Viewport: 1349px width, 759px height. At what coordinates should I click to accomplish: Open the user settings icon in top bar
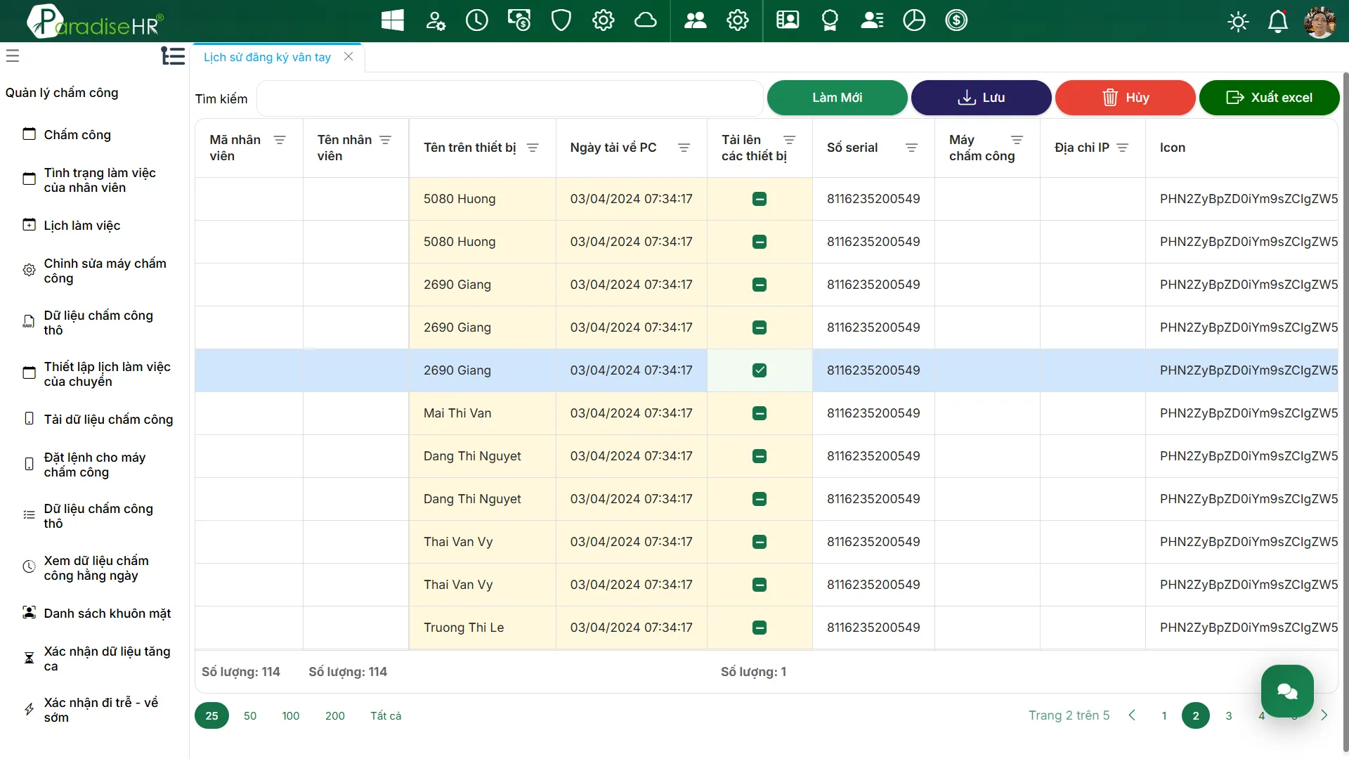(435, 20)
